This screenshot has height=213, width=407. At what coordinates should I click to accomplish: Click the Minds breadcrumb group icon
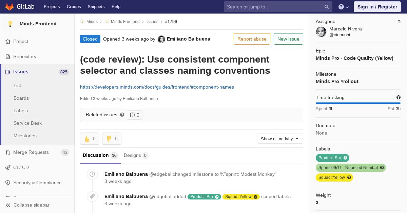pos(82,21)
